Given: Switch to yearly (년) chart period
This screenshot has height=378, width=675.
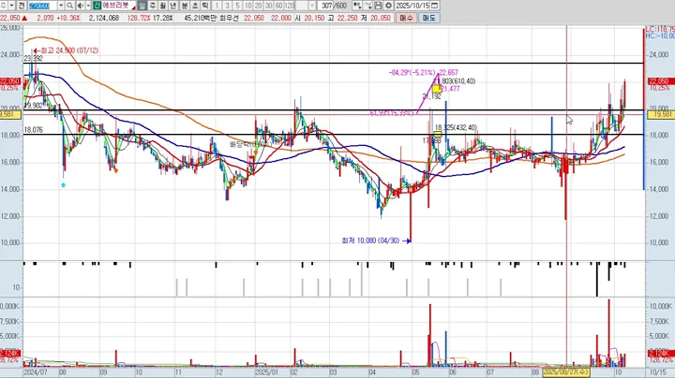Looking at the screenshot, I should pos(173,6).
